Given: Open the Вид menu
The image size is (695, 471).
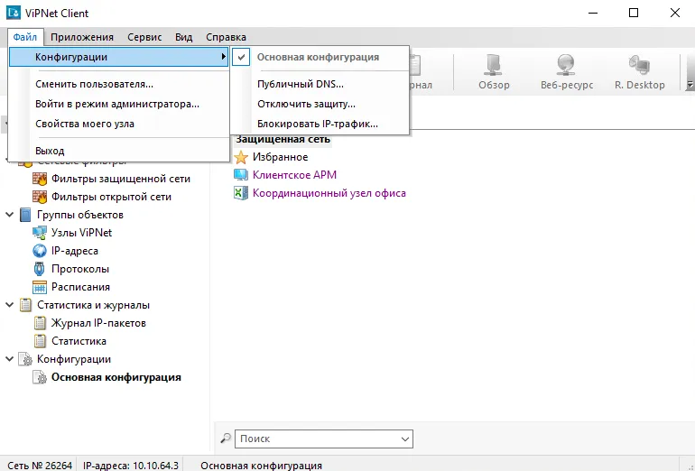Looking at the screenshot, I should [183, 37].
